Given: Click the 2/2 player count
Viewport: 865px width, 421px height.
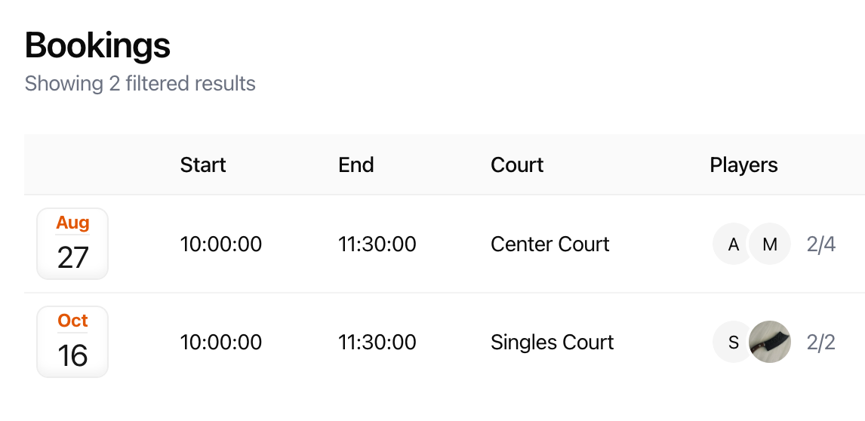Looking at the screenshot, I should coord(820,343).
